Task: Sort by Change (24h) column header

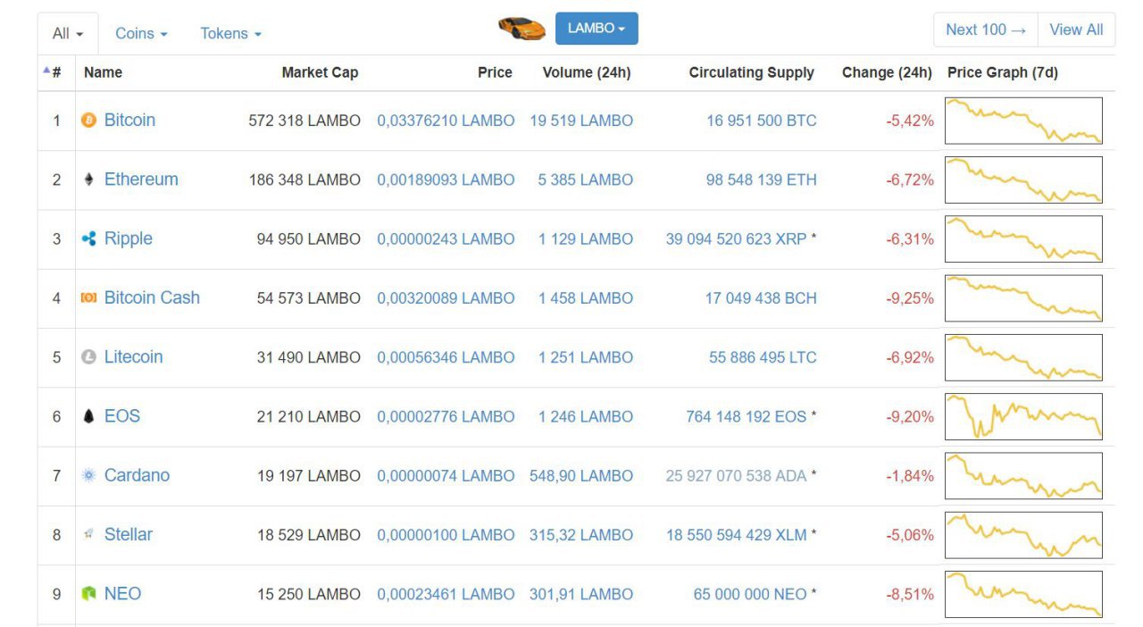Action: 887,72
